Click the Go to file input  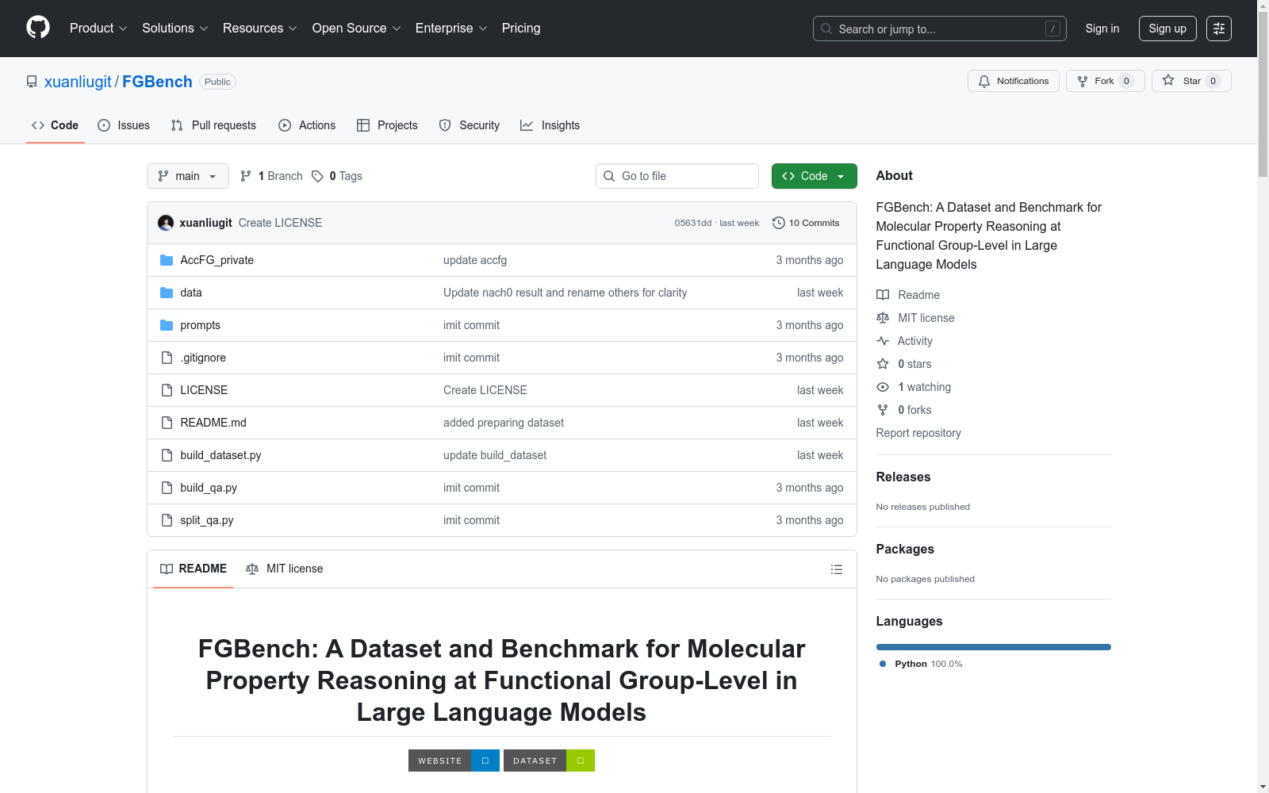coord(677,176)
